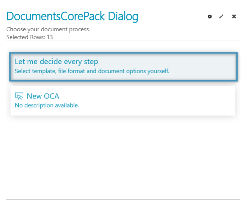Click the cursor icon beside New OCA
This screenshot has height=224, width=247.
(19, 96)
